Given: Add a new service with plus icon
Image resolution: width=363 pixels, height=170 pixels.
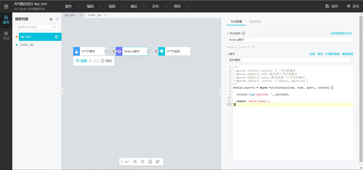Looking at the screenshot, I should click(51, 19).
